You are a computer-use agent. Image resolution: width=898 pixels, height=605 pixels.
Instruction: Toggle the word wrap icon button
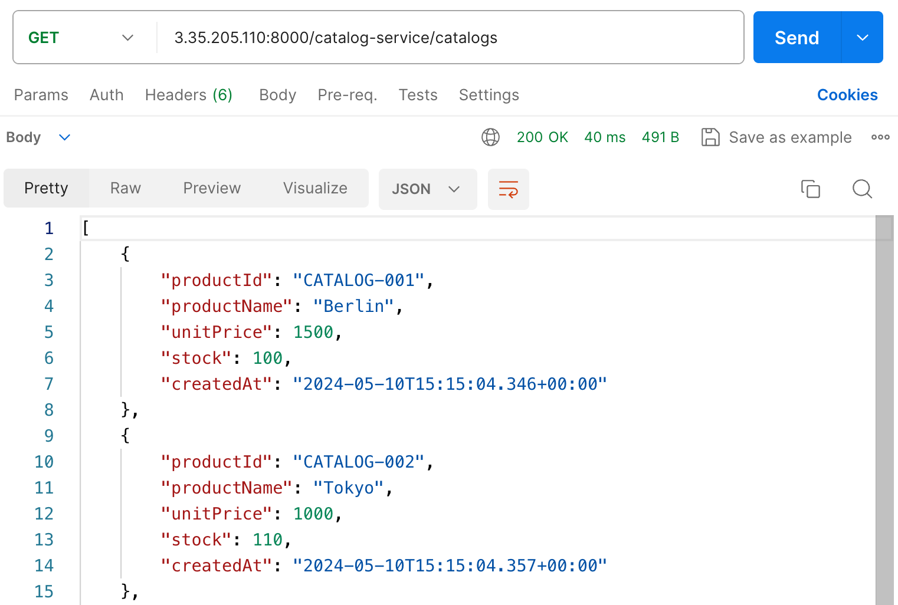[509, 189]
